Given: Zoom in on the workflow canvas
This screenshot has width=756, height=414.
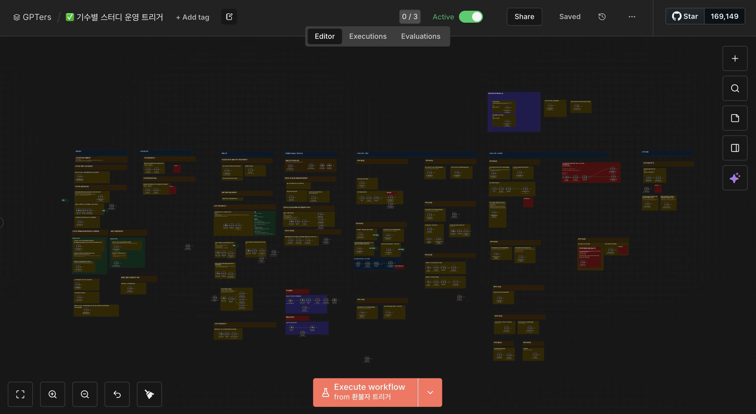Looking at the screenshot, I should click(x=53, y=394).
